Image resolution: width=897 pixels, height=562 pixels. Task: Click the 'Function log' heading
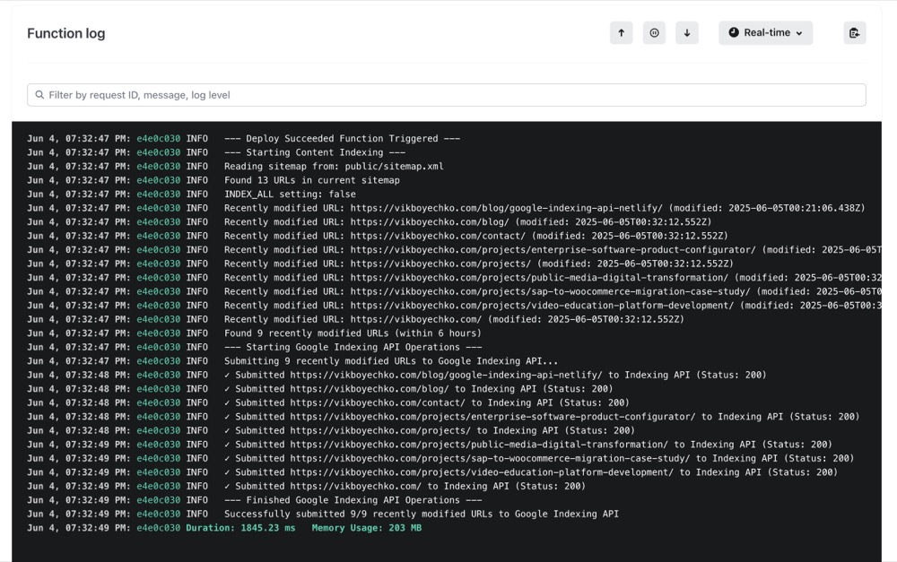pyautogui.click(x=66, y=33)
